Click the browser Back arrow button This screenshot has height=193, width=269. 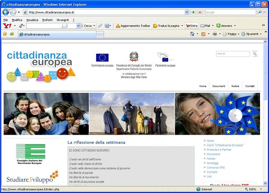pos(5,12)
